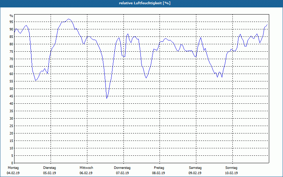Click the y-axis value '60'
This screenshot has width=283, height=177.
pos(11,74)
